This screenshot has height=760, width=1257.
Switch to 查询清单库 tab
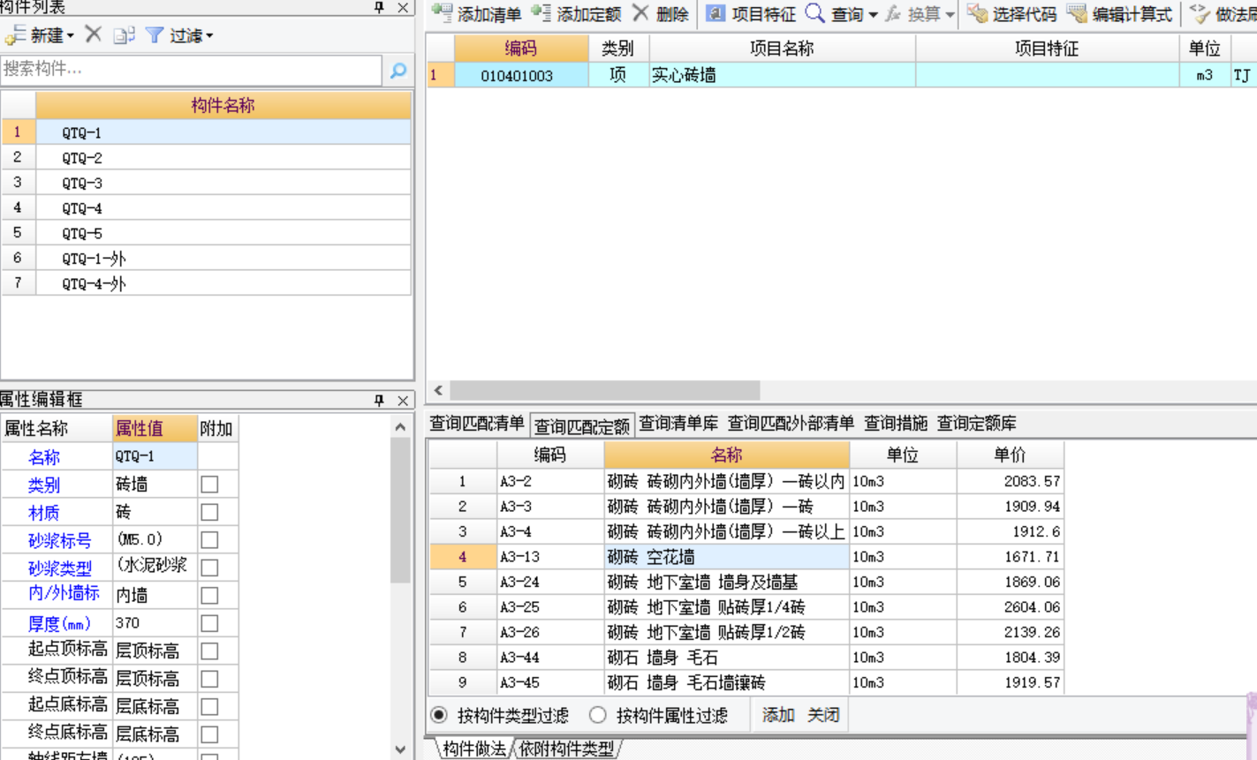coord(678,424)
